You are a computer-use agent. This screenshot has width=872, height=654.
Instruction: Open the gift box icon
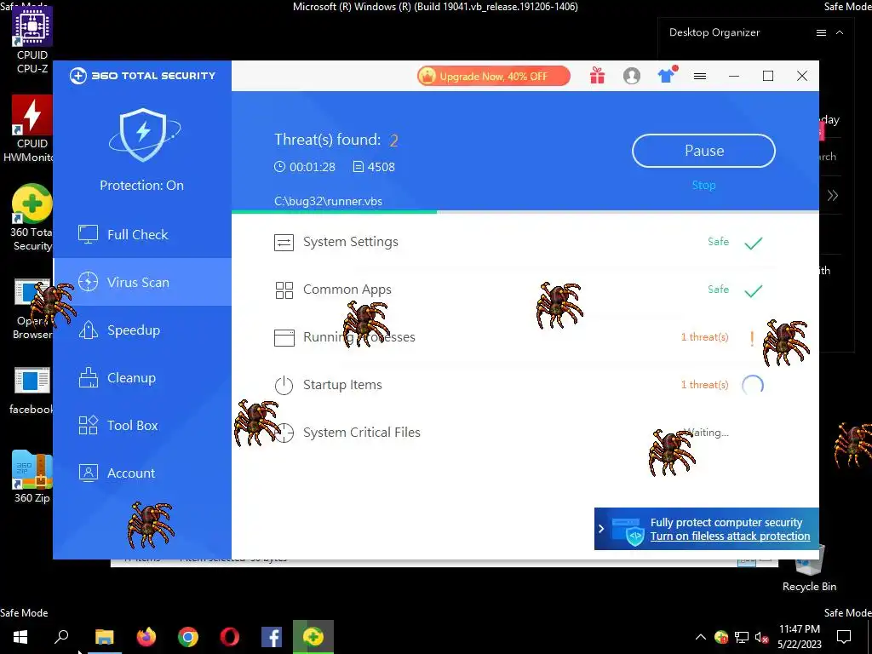[597, 76]
